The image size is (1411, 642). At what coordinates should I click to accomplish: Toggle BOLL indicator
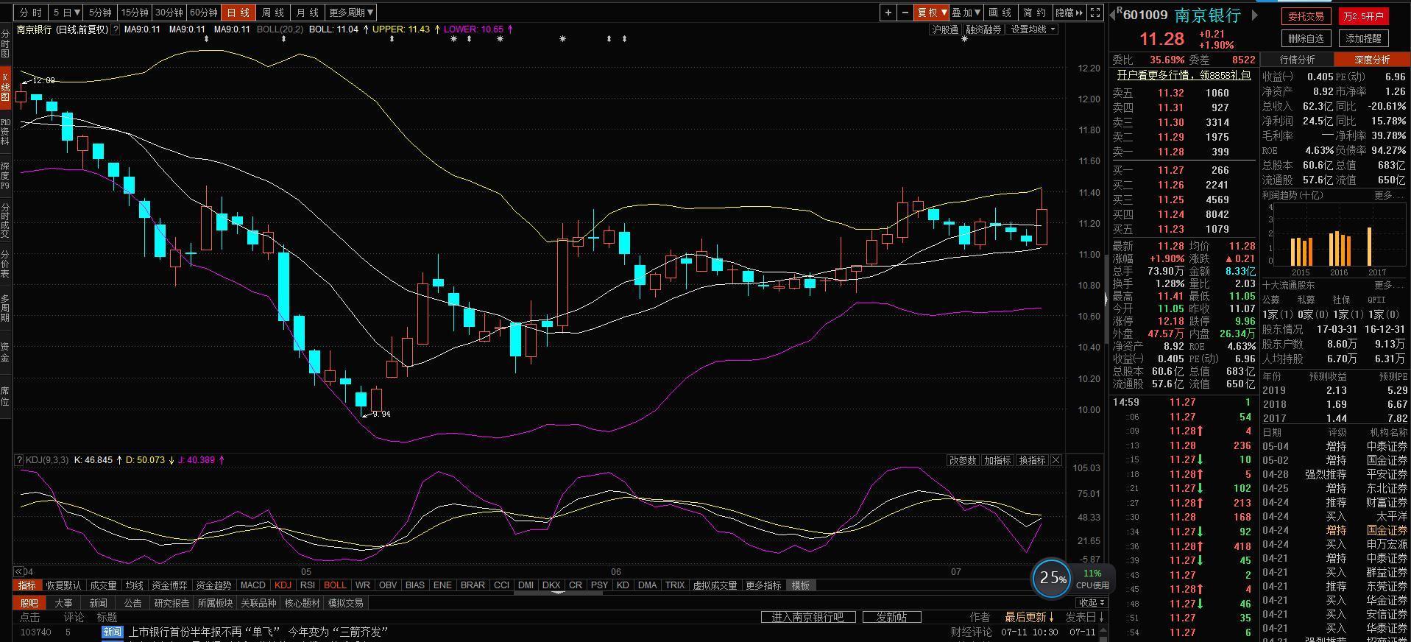(x=335, y=585)
